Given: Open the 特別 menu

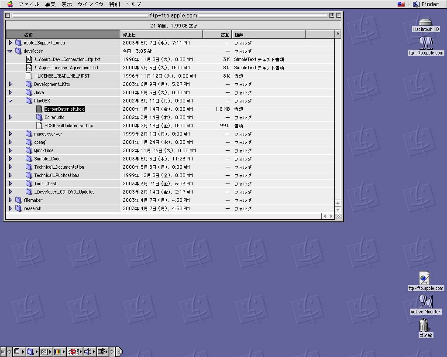Looking at the screenshot, I should coord(115,4).
